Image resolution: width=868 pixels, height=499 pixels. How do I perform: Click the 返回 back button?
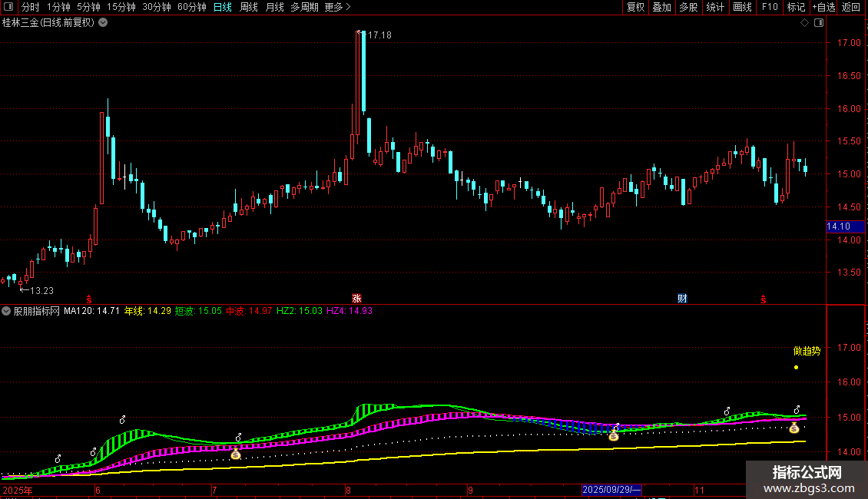[851, 7]
